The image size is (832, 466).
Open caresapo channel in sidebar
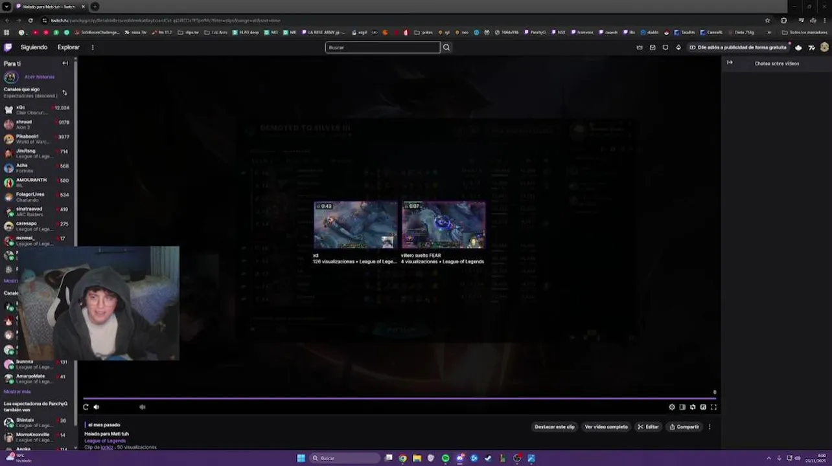(38, 226)
